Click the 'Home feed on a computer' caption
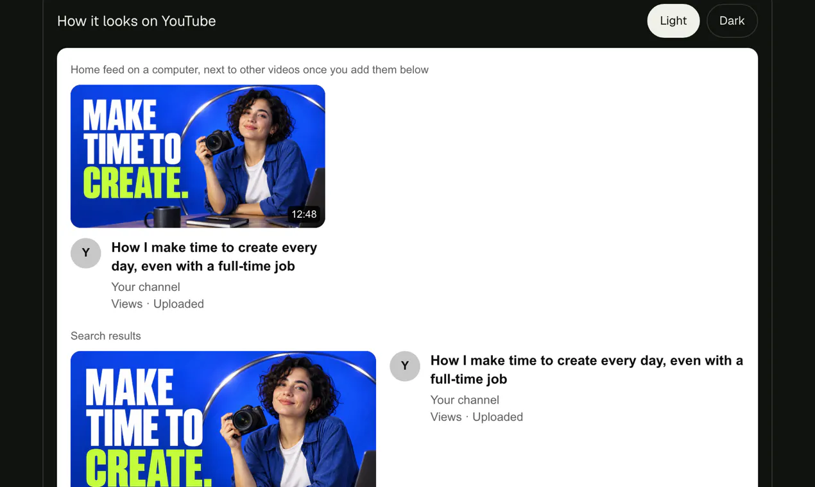 (x=250, y=70)
